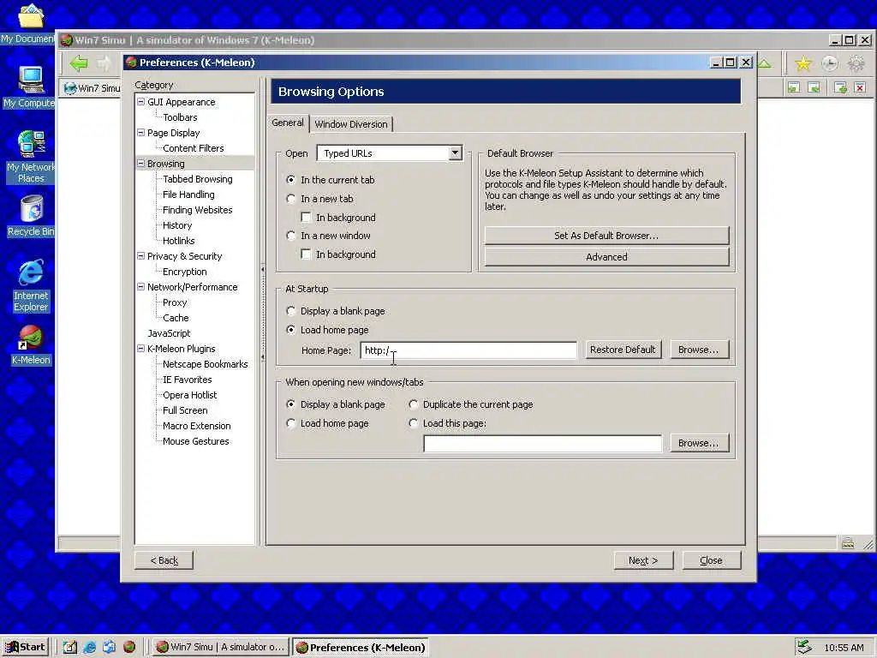Click Start button on taskbar
The height and width of the screenshot is (658, 877).
point(26,647)
